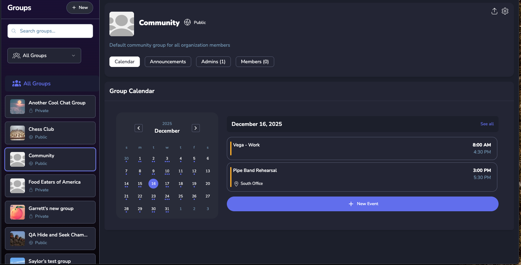Select December 17 on the calendar
This screenshot has height=265, width=521.
click(167, 184)
